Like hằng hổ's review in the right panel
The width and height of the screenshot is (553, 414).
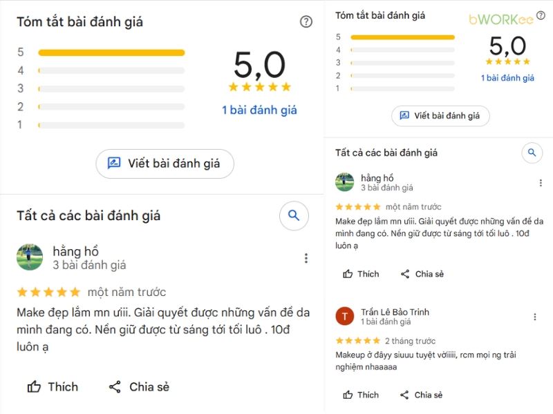pyautogui.click(x=361, y=274)
